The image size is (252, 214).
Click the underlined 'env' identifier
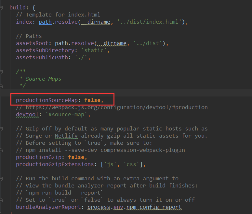click(x=118, y=207)
